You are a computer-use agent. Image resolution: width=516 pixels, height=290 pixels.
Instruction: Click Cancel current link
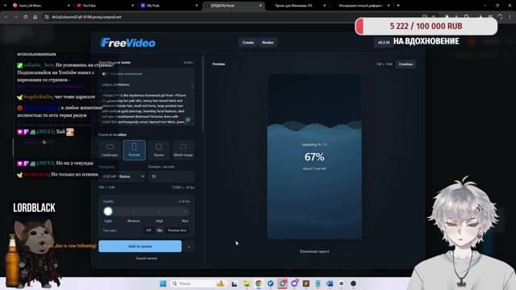147,259
